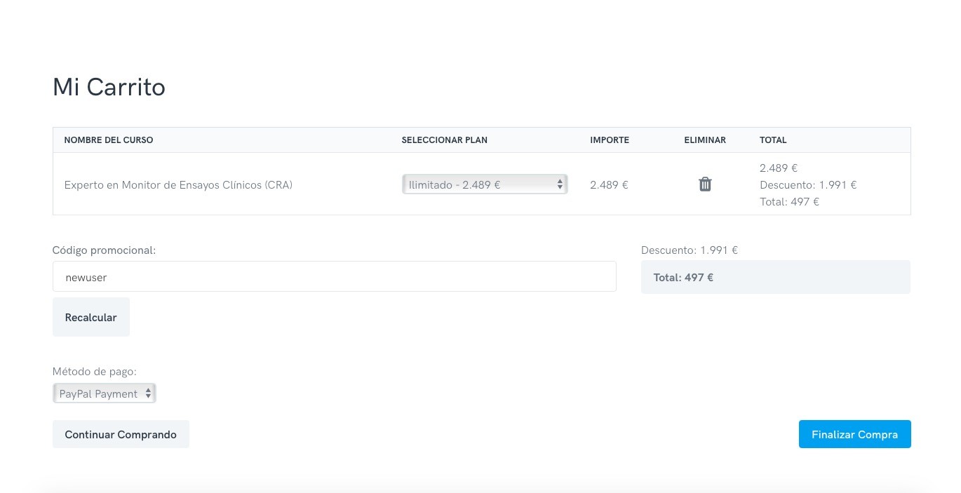Click Continuar Comprando button
Image resolution: width=961 pixels, height=493 pixels.
(121, 434)
